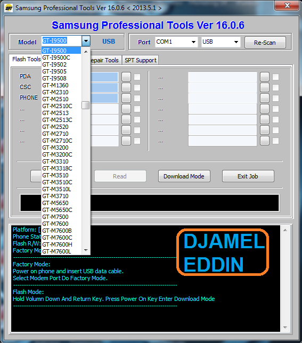Image resolution: width=302 pixels, height=343 pixels.
Task: Click the list scrollbar up arrow
Action: (x=86, y=52)
